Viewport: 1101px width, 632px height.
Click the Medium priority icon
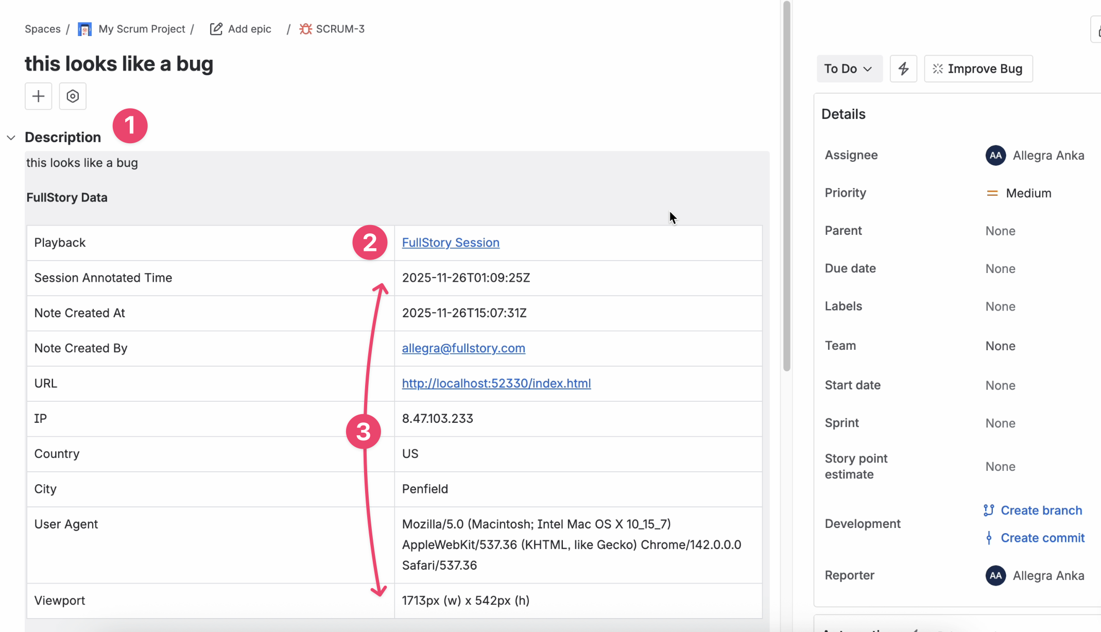pos(991,193)
